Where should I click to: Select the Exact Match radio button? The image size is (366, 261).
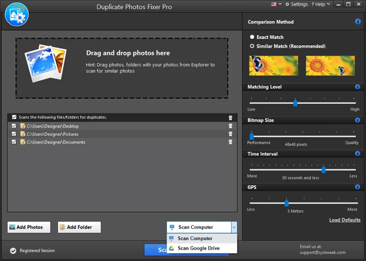[252, 37]
